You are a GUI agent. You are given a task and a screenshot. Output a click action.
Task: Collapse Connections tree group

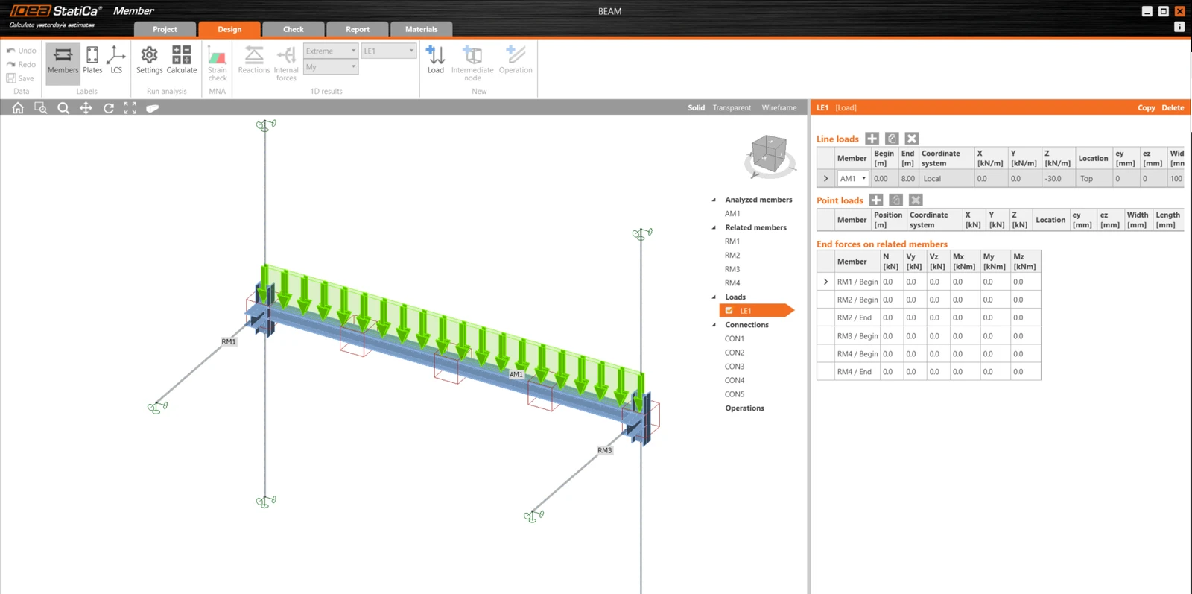tap(714, 325)
